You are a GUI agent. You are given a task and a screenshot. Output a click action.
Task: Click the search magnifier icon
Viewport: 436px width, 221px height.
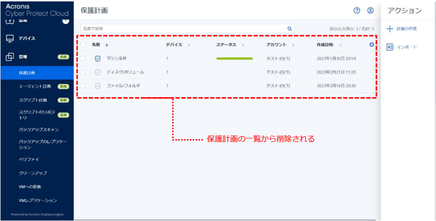tap(290, 29)
